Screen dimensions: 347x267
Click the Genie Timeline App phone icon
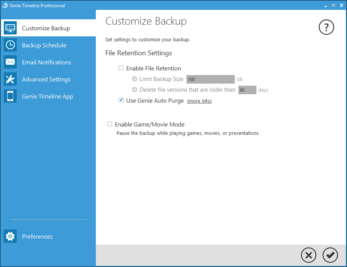tap(10, 96)
